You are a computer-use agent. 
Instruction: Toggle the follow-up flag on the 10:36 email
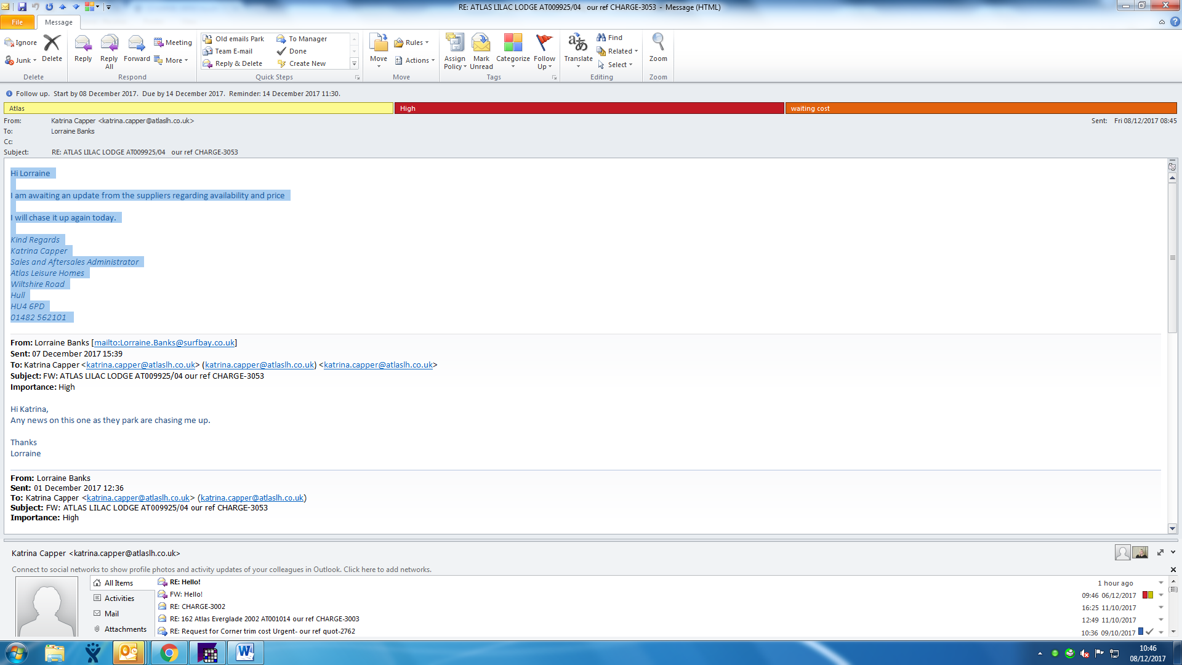click(x=1149, y=632)
